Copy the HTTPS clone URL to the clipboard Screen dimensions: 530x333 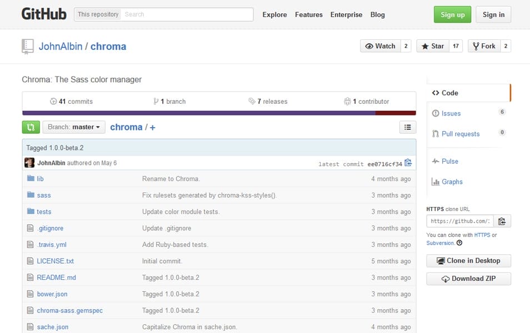click(x=502, y=221)
